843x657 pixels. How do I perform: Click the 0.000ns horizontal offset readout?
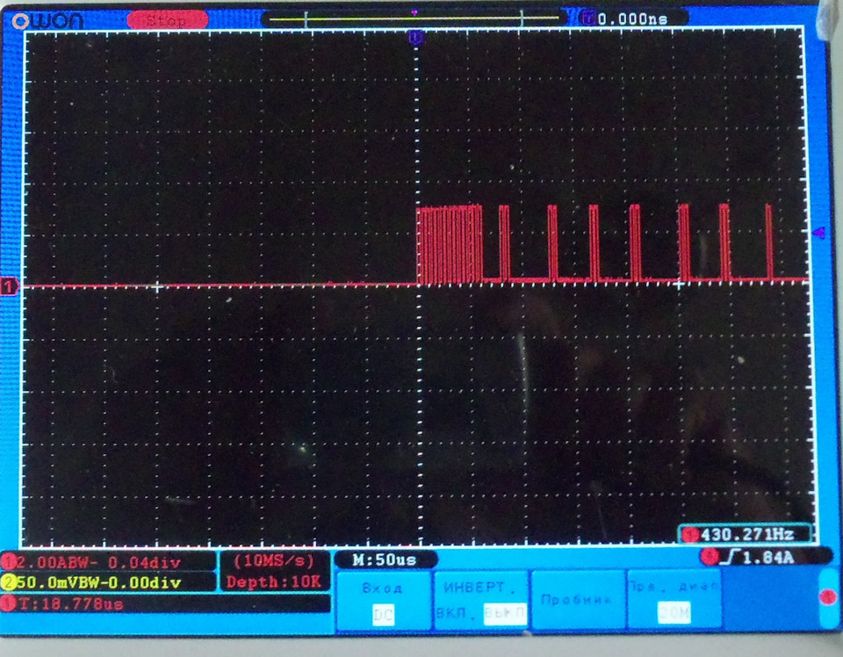pos(632,18)
